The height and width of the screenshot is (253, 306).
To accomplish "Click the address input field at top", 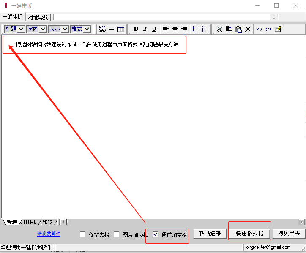I will tap(162, 17).
